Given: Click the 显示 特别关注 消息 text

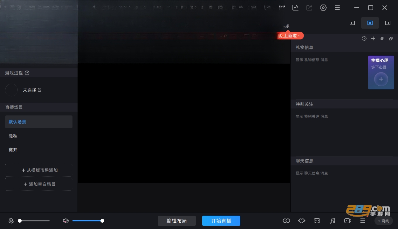Looking at the screenshot, I should pos(312,116).
